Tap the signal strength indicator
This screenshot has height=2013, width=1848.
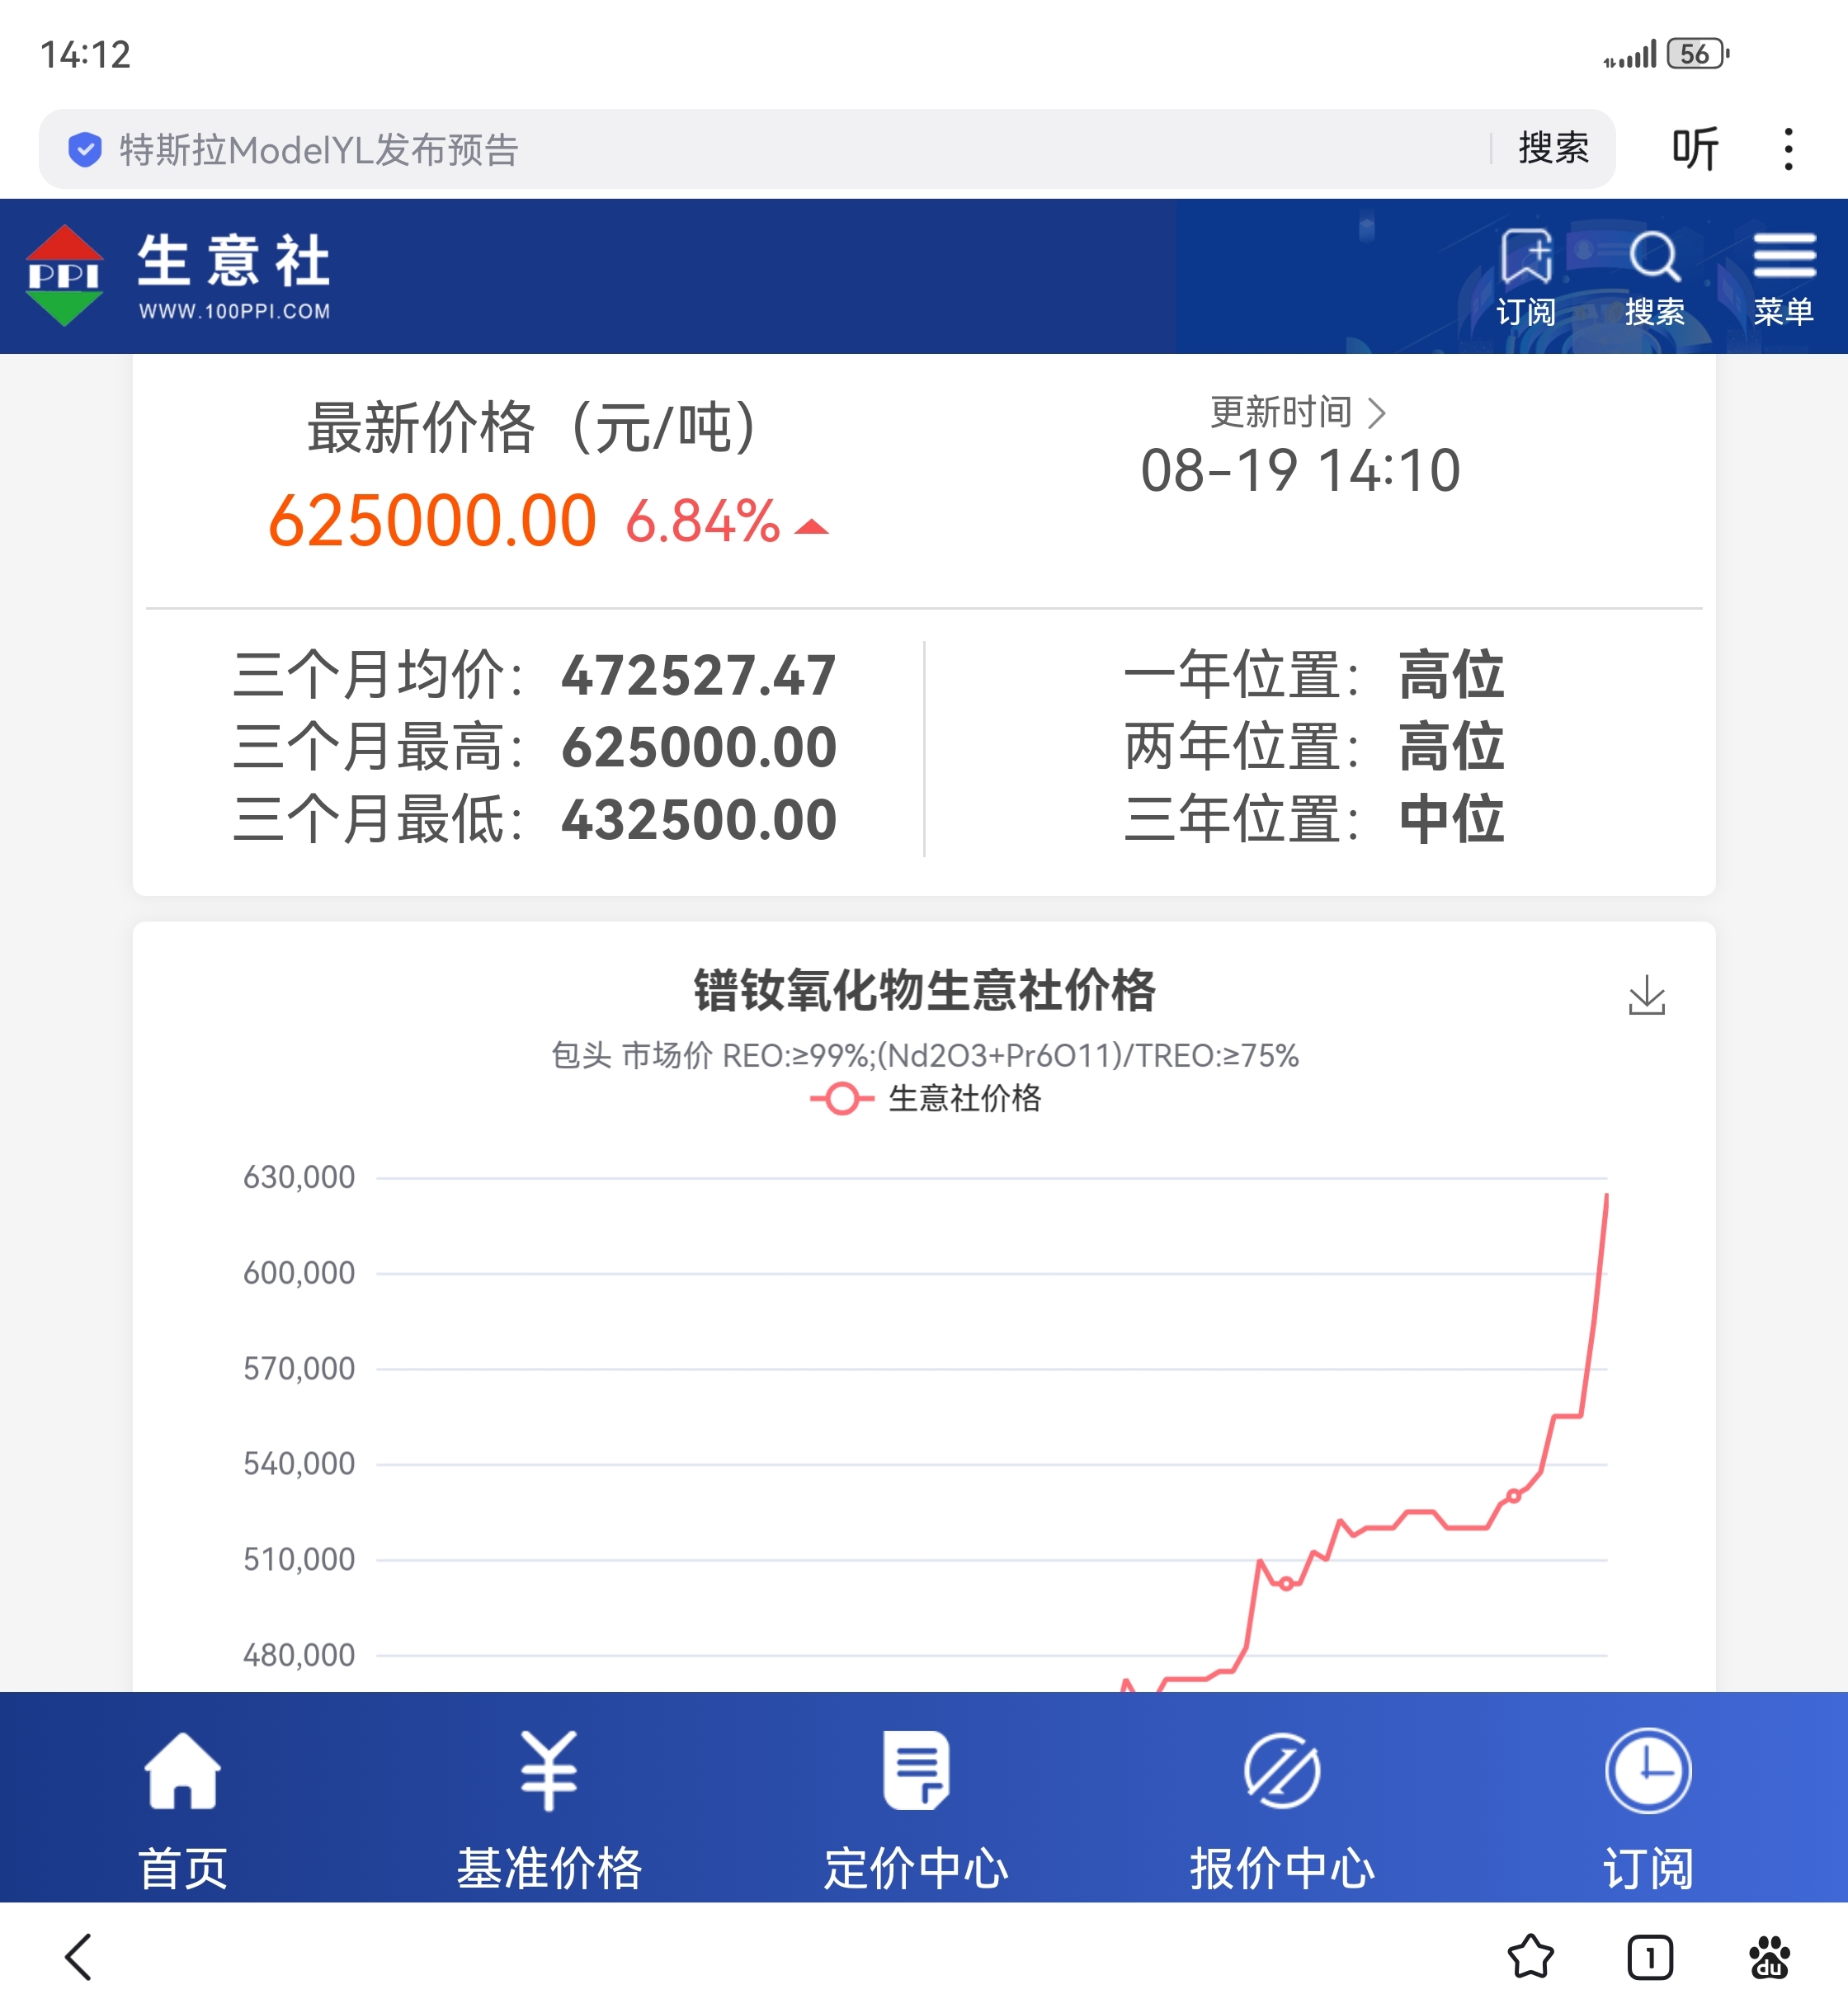(x=1629, y=55)
